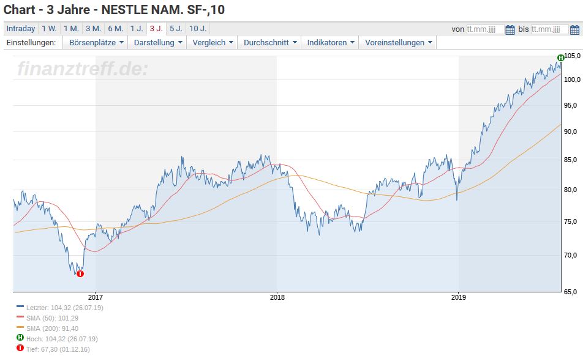This screenshot has width=583, height=356.
Task: Click the blue Letzter legend line swatch
Action: point(20,306)
